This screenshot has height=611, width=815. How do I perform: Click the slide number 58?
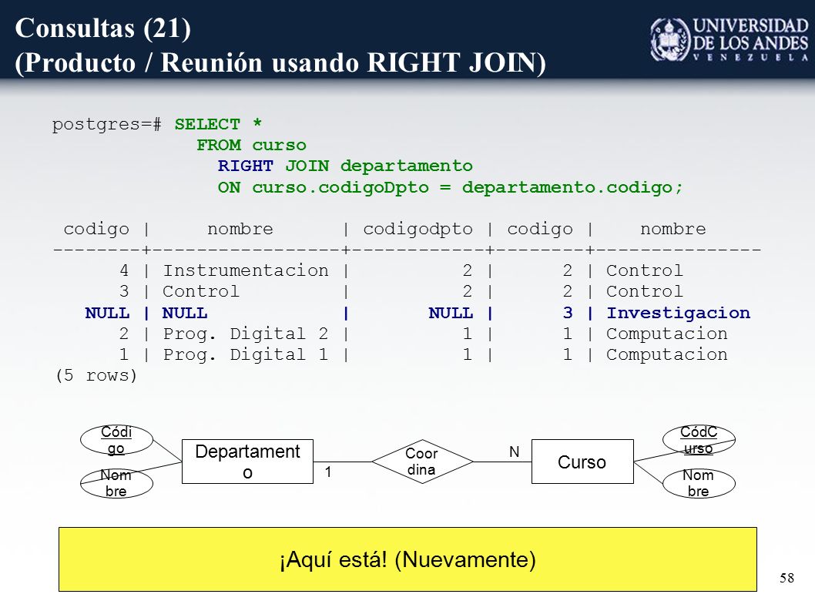click(786, 578)
